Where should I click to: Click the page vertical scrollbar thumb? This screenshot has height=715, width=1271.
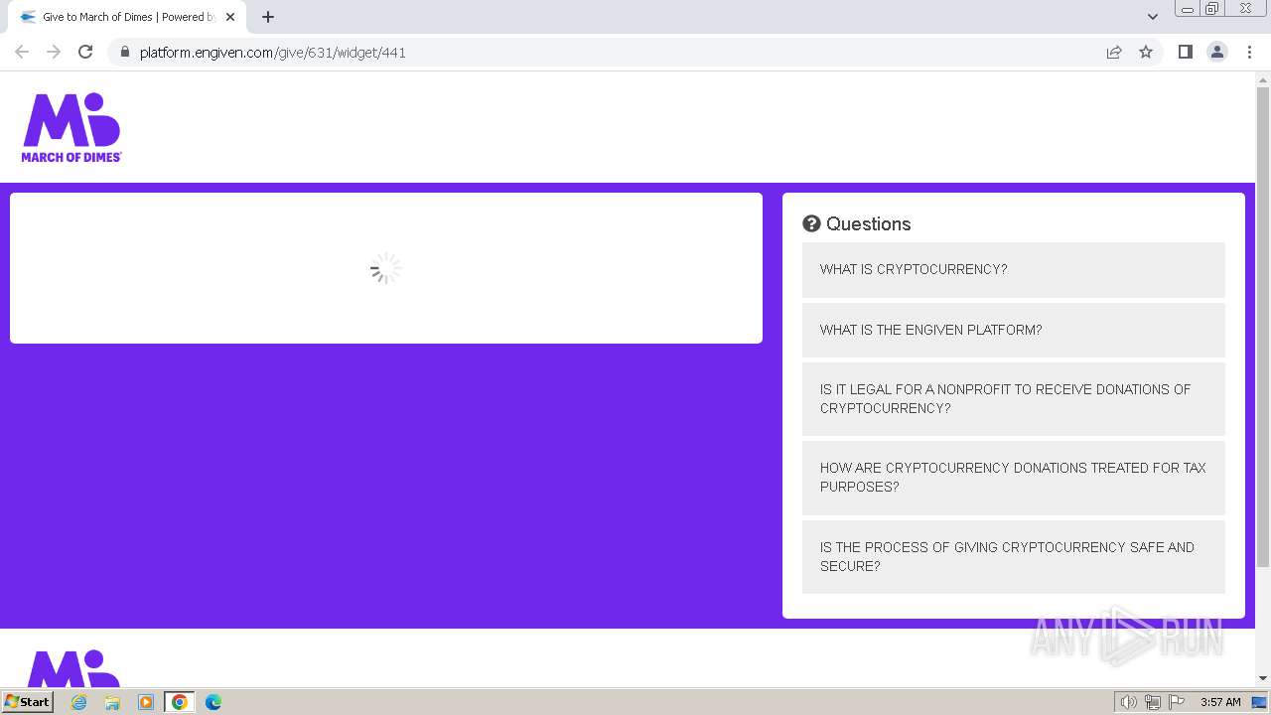click(x=1263, y=328)
